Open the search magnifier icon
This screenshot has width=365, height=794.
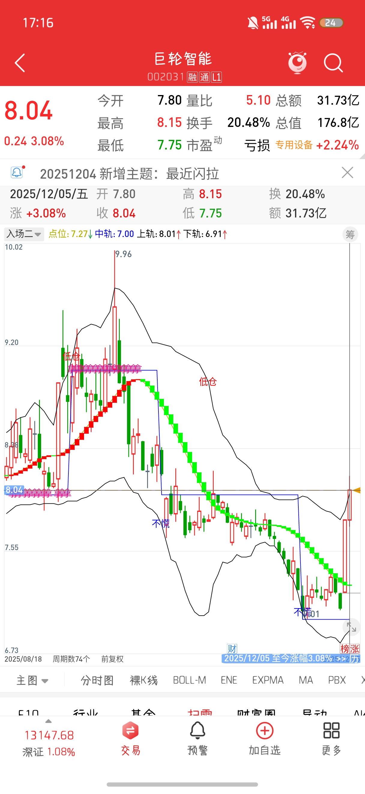click(x=333, y=63)
